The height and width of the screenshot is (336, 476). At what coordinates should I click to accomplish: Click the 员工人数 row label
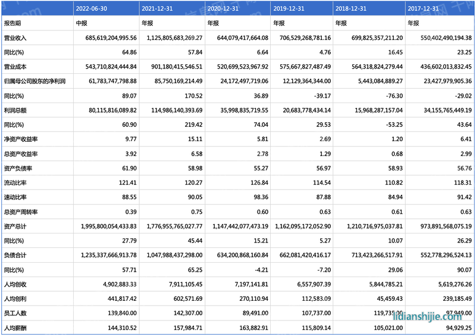click(x=15, y=313)
